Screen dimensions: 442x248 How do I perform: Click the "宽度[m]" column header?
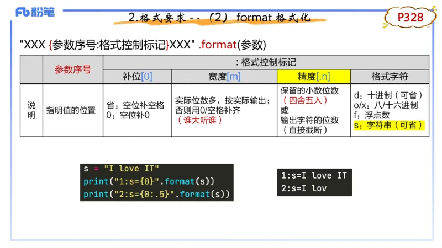pos(224,76)
